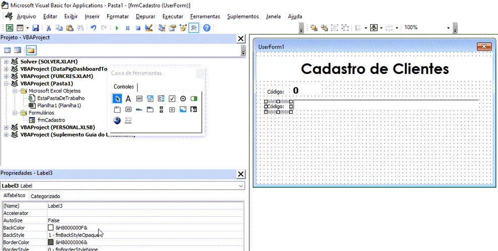Select the RefEdit control in toolbox
Screen dimensions: 498x251
tap(194, 110)
